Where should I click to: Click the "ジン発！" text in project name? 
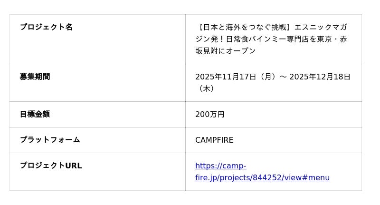click(209, 39)
